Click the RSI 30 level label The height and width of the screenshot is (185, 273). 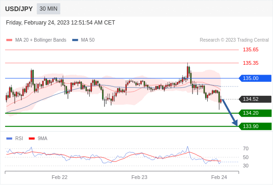pos(246,166)
